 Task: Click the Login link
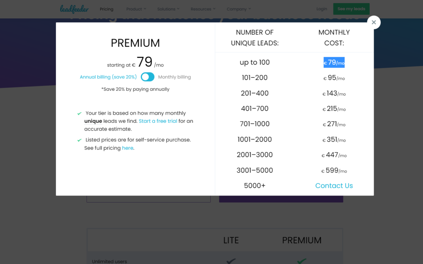(322, 9)
